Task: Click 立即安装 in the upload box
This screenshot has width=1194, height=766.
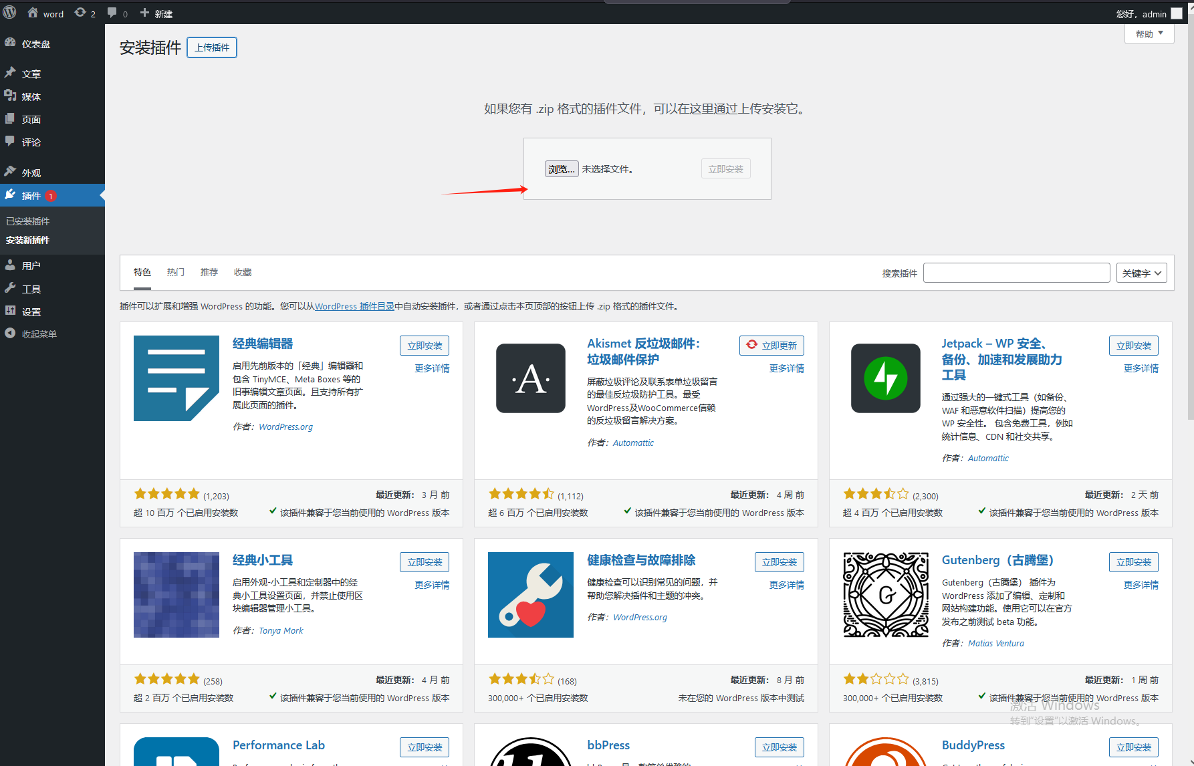Action: point(726,169)
